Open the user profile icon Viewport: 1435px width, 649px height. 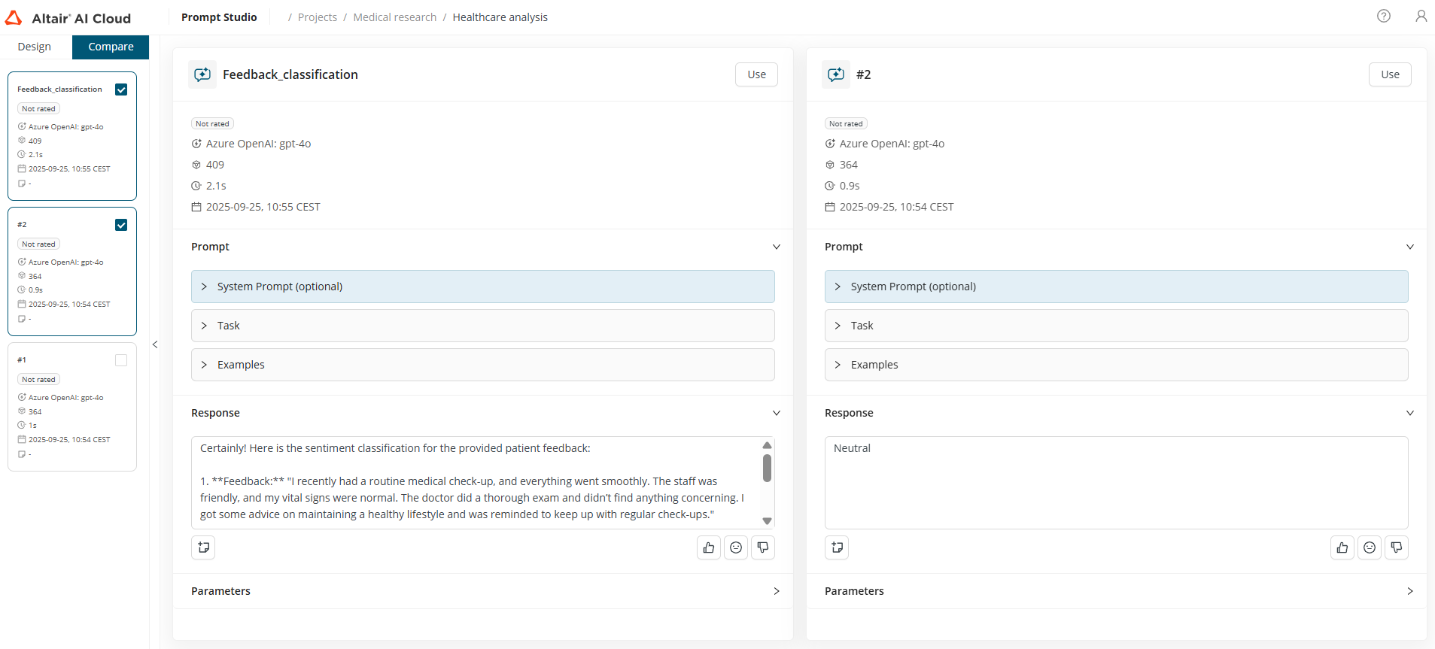tap(1421, 16)
